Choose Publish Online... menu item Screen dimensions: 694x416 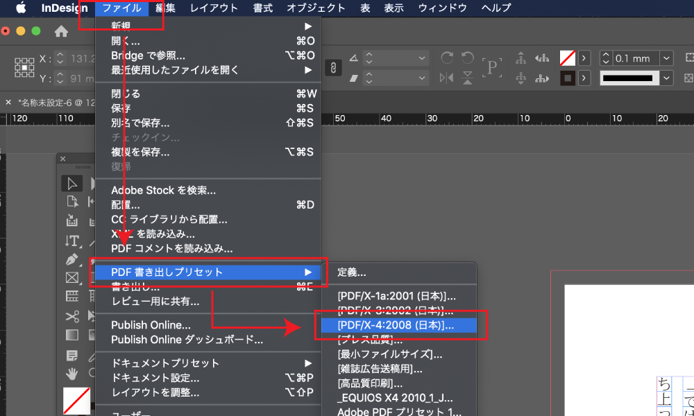[x=208, y=325]
